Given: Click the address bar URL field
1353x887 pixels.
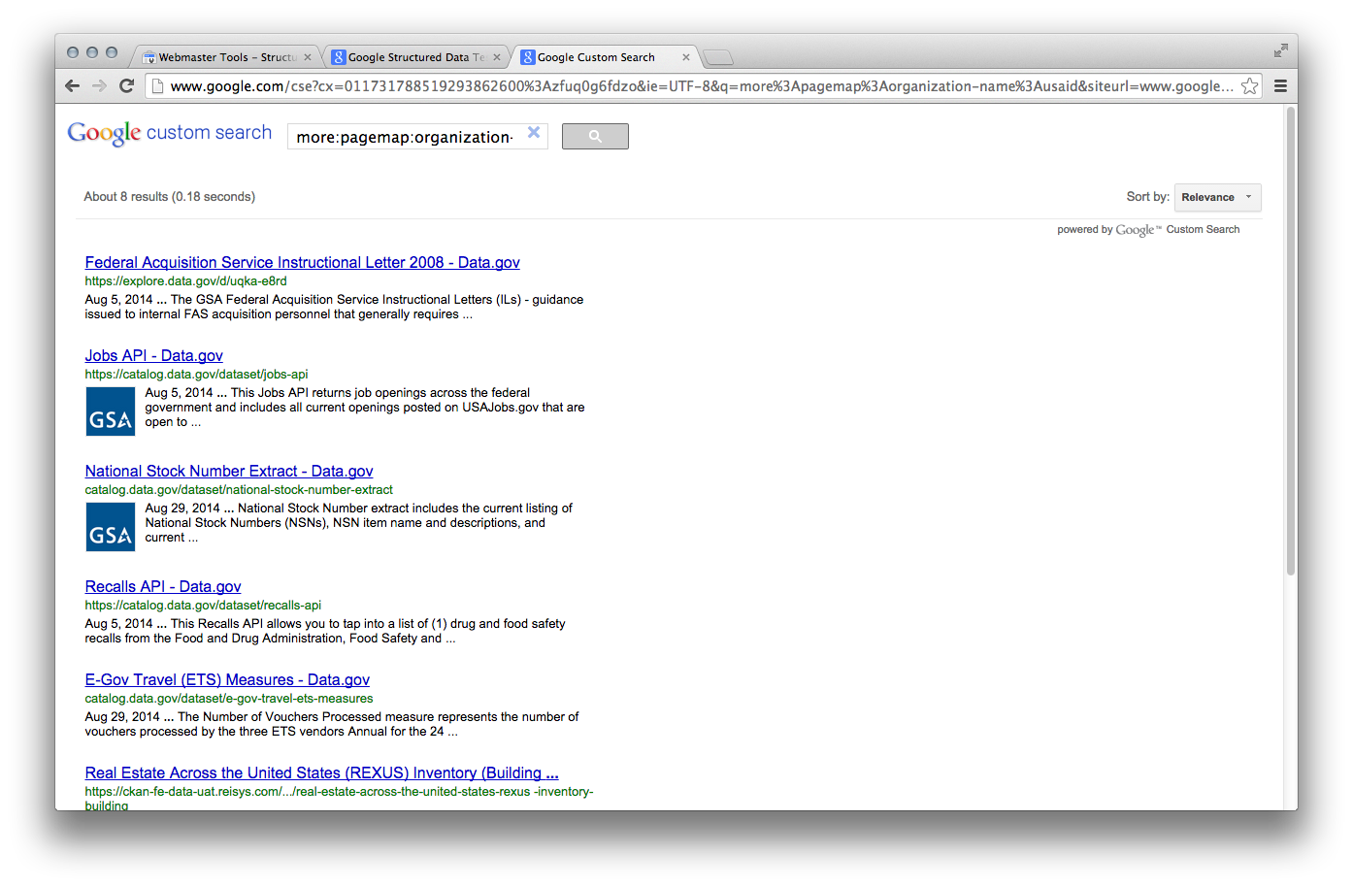Looking at the screenshot, I should pos(701,86).
